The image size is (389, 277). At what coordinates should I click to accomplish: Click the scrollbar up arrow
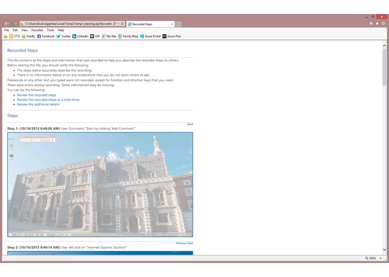coord(385,46)
